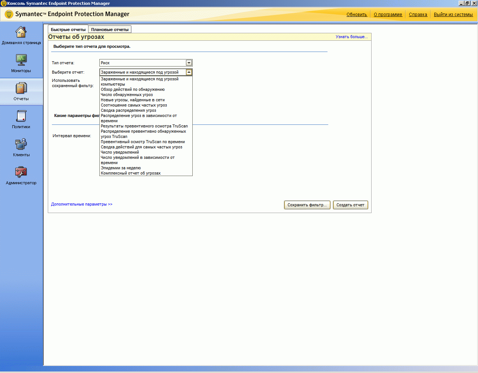Choose Соотношение самых частых угроз option
The height and width of the screenshot is (373, 478).
146,105
